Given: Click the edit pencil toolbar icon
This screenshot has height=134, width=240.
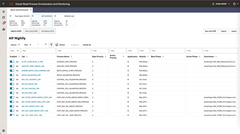Looking at the screenshot, I should (x=38, y=44).
